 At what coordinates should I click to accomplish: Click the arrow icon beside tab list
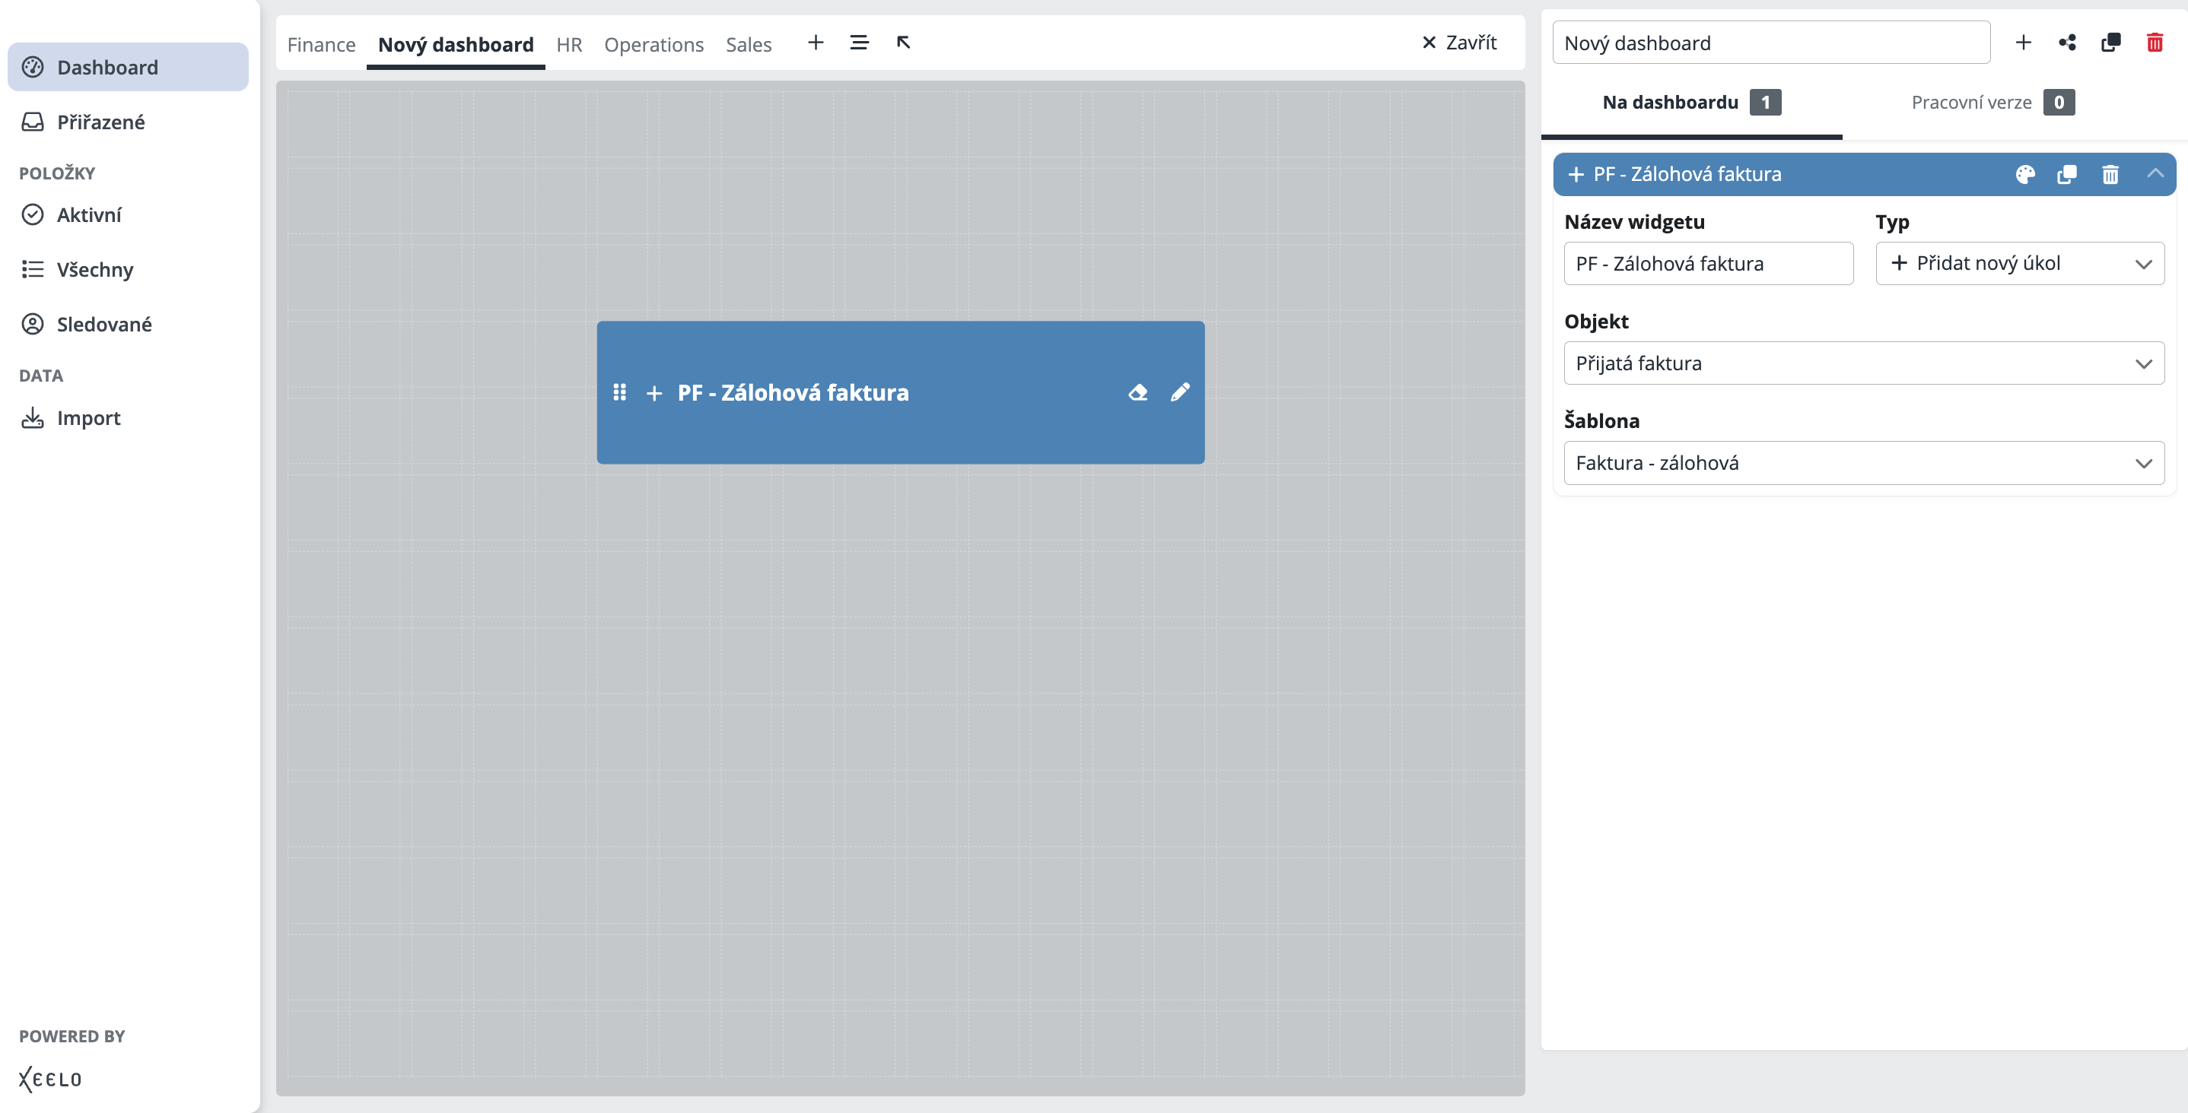click(903, 43)
